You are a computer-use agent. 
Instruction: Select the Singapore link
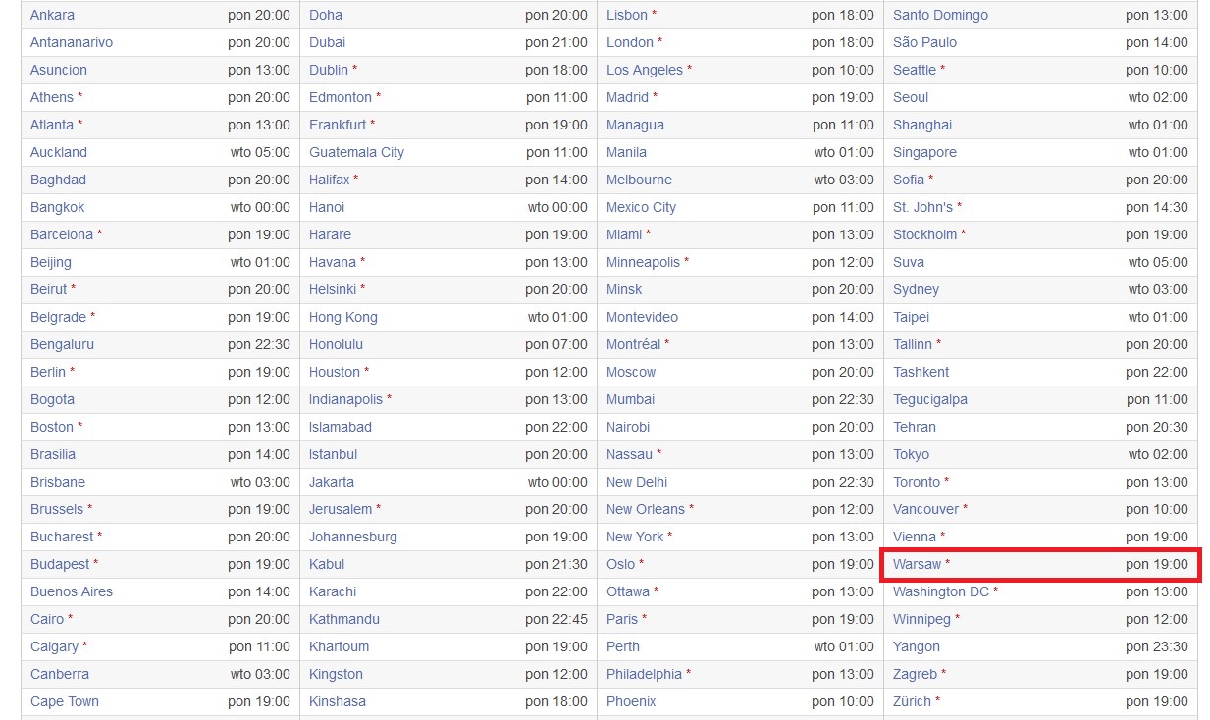coord(924,152)
